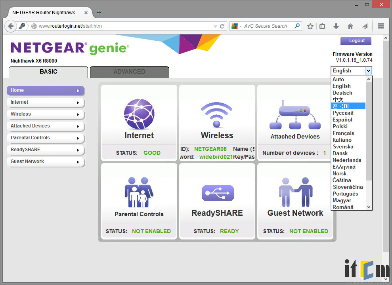Click the Parental Controls tile label

(x=139, y=214)
